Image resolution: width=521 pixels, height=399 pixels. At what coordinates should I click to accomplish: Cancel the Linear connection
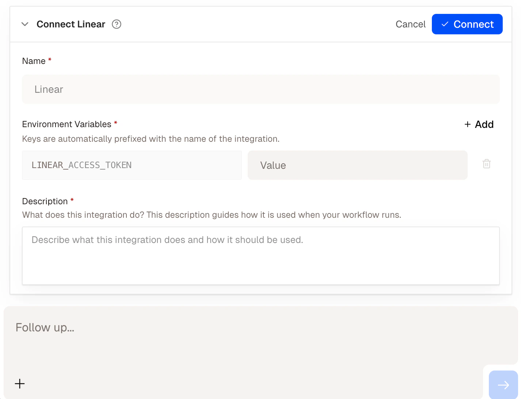coord(411,24)
